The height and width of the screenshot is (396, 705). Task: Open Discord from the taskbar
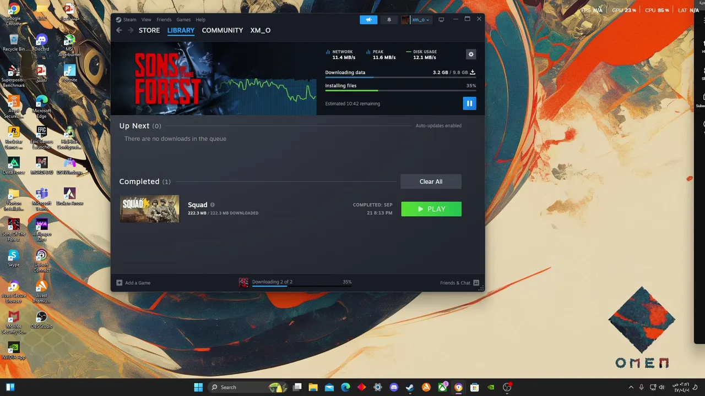pyautogui.click(x=394, y=387)
